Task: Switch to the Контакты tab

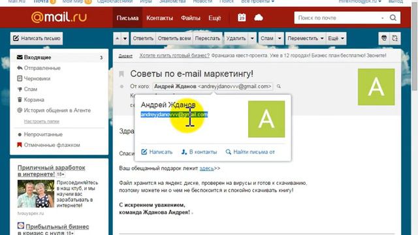Action: click(159, 18)
